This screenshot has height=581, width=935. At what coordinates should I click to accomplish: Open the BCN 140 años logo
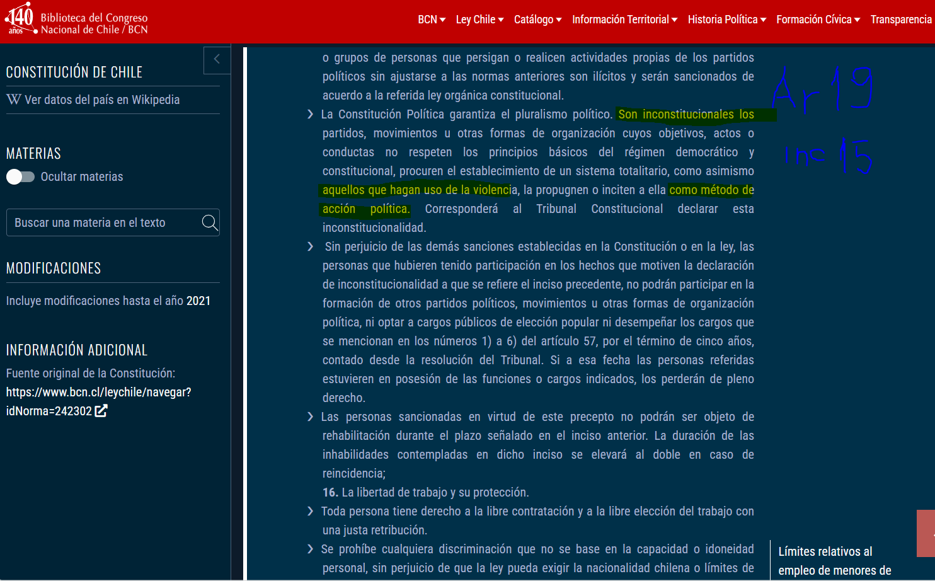tap(20, 19)
